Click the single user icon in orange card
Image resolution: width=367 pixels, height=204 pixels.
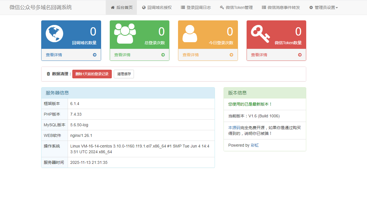190,34
